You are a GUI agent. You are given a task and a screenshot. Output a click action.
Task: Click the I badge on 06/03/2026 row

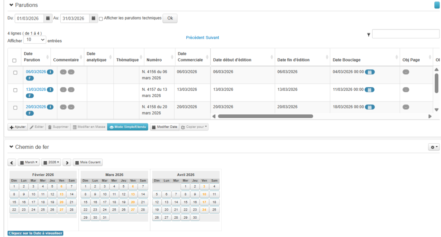point(50,72)
